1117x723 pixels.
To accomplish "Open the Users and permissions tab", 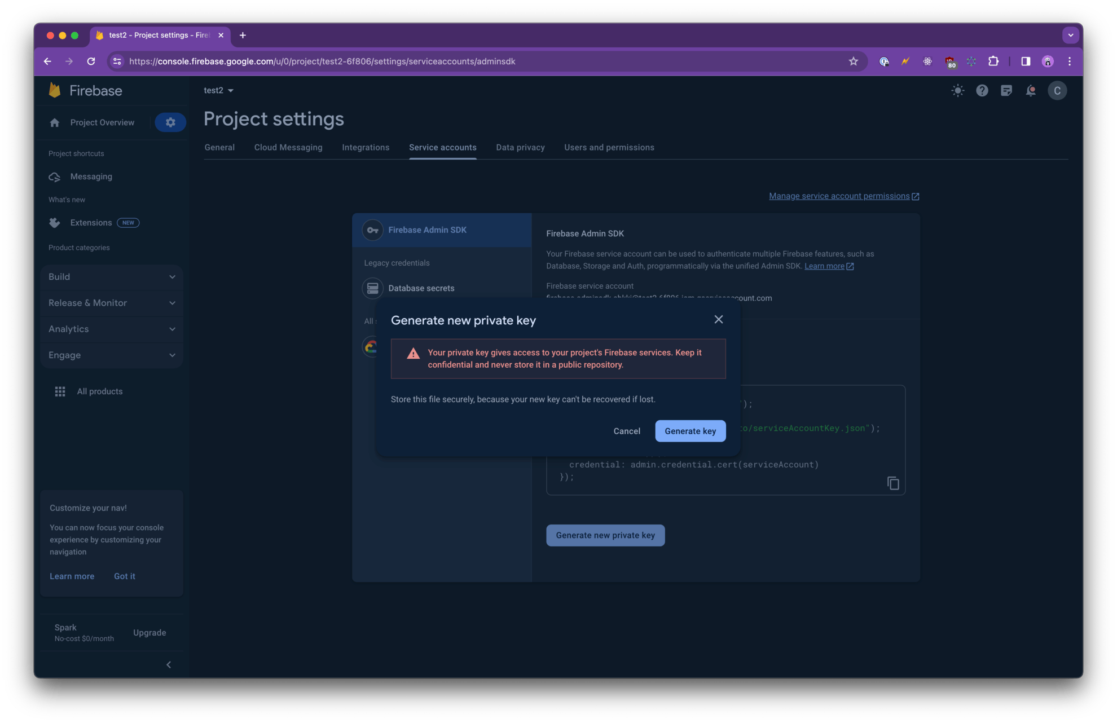I will click(x=609, y=147).
